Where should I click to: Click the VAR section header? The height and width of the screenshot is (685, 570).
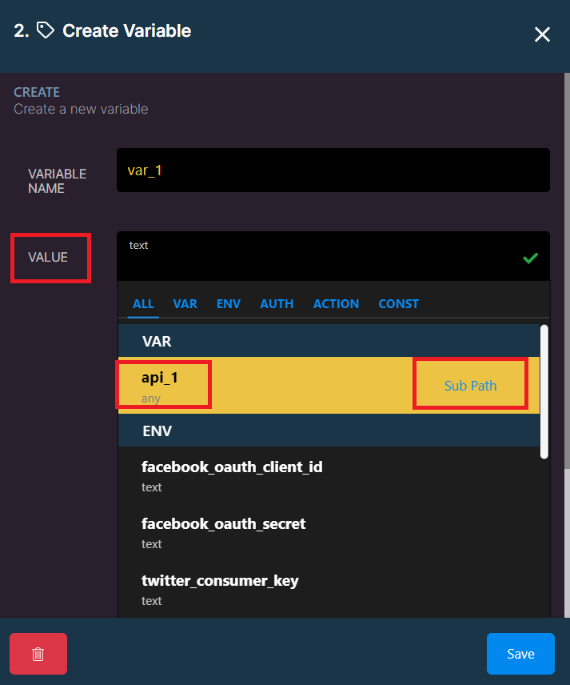(x=329, y=341)
